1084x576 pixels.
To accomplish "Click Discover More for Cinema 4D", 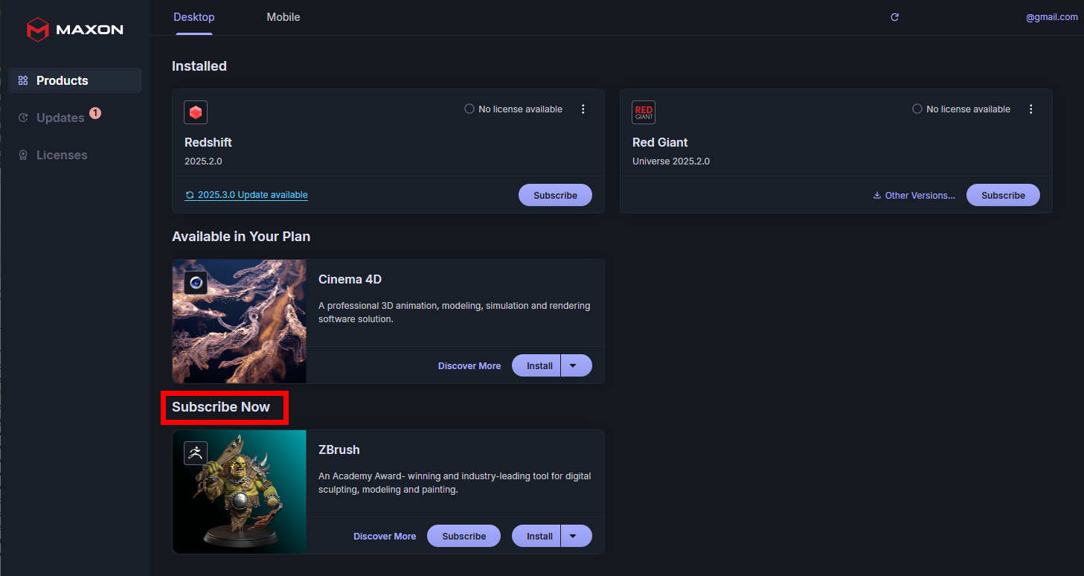I will pos(469,366).
